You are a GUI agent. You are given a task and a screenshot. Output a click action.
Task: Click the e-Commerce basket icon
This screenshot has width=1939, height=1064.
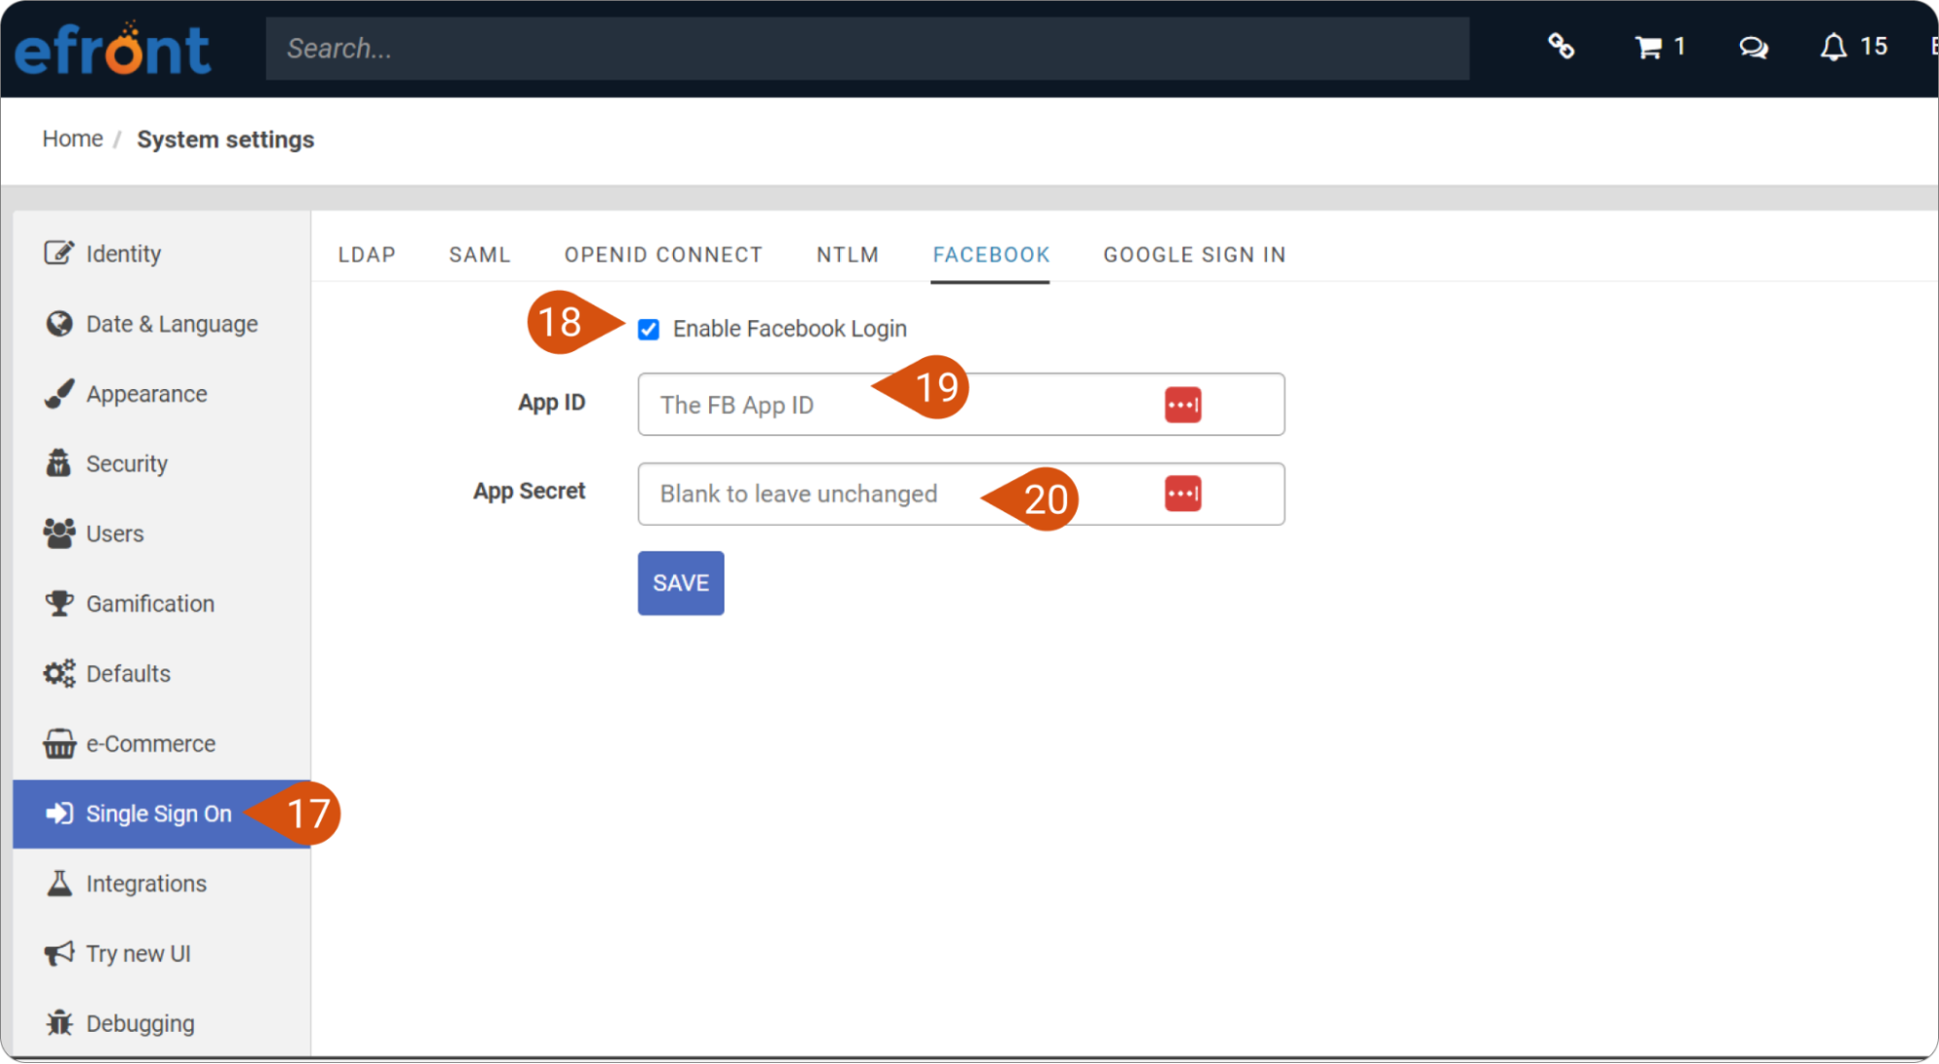point(59,743)
